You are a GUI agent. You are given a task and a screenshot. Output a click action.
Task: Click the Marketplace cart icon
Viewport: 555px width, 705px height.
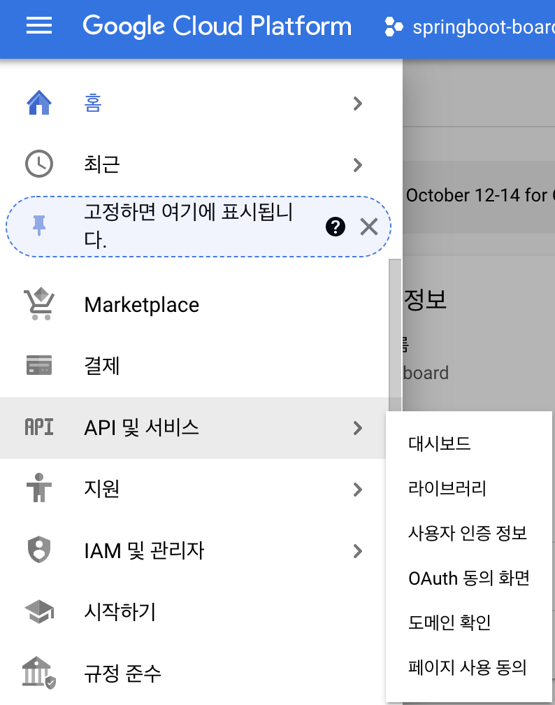point(40,304)
